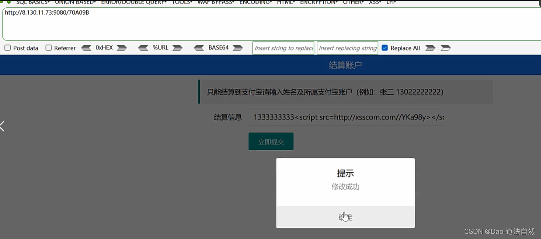
Task: Click the first arrow right of Replace All
Action: 430,48
